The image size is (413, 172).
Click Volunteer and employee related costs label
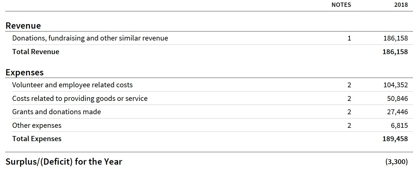[x=72, y=85]
